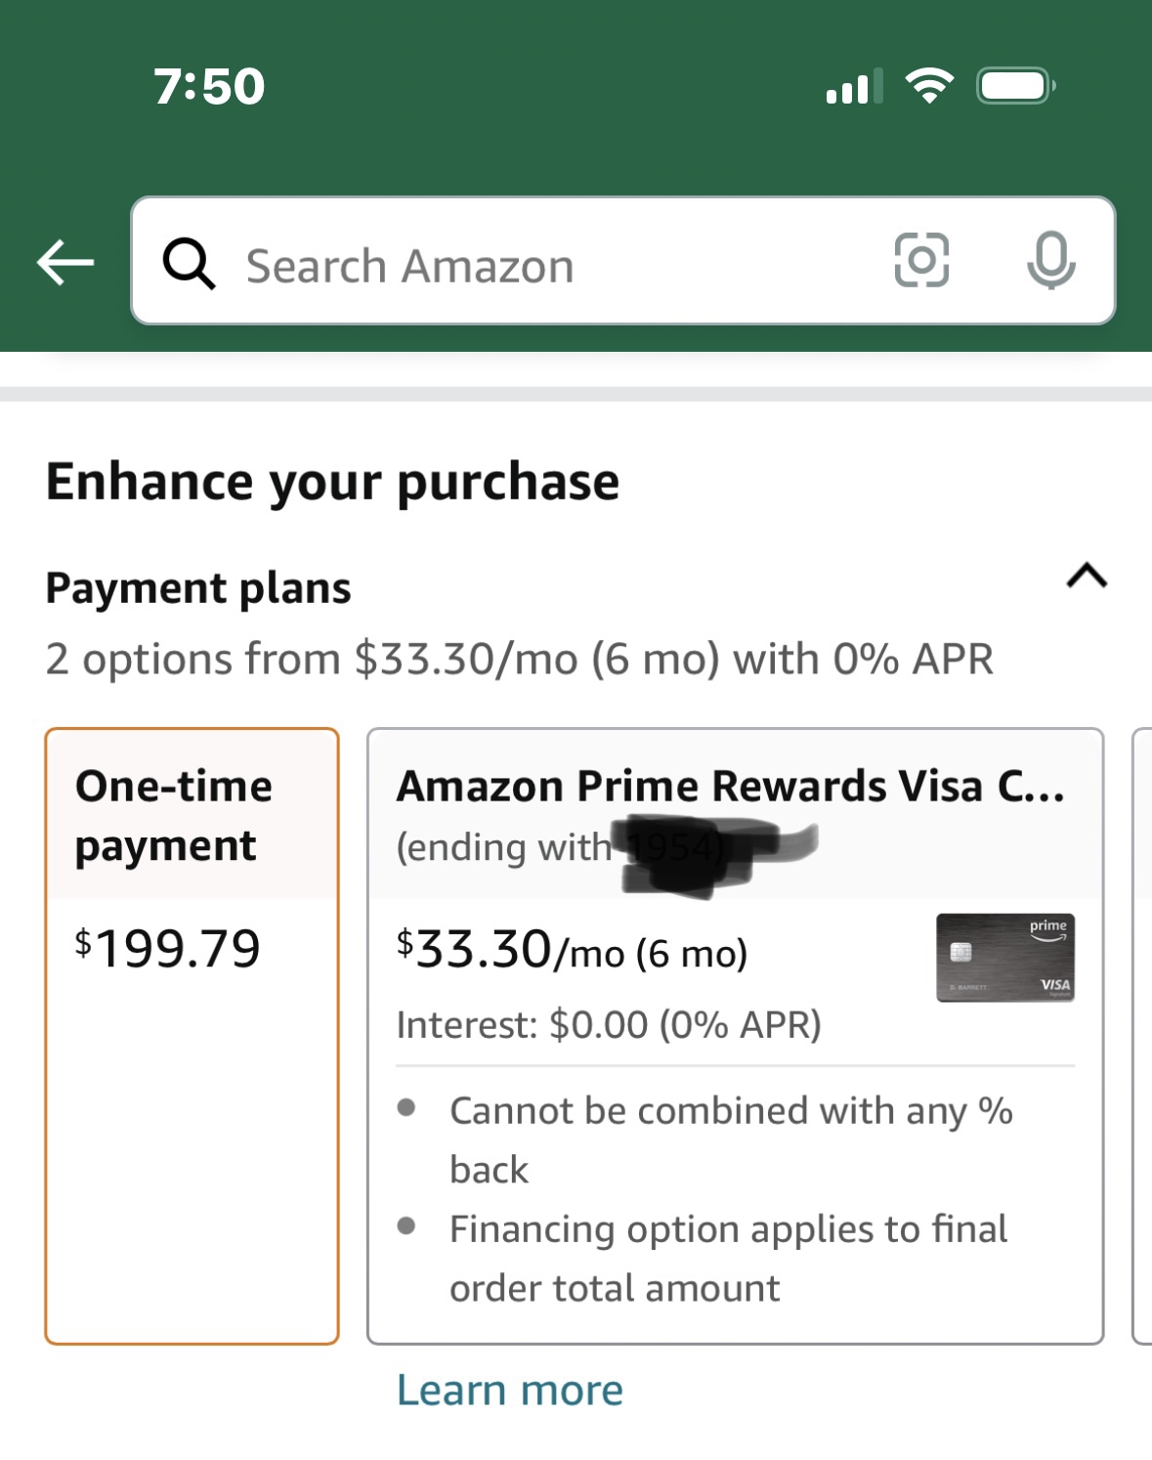Screen dimensions: 1152x1460
Task: Tap the search magnifier icon
Action: point(189,264)
